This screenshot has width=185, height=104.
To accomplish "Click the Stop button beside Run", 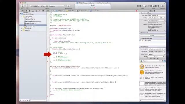I will [x=27, y=6].
